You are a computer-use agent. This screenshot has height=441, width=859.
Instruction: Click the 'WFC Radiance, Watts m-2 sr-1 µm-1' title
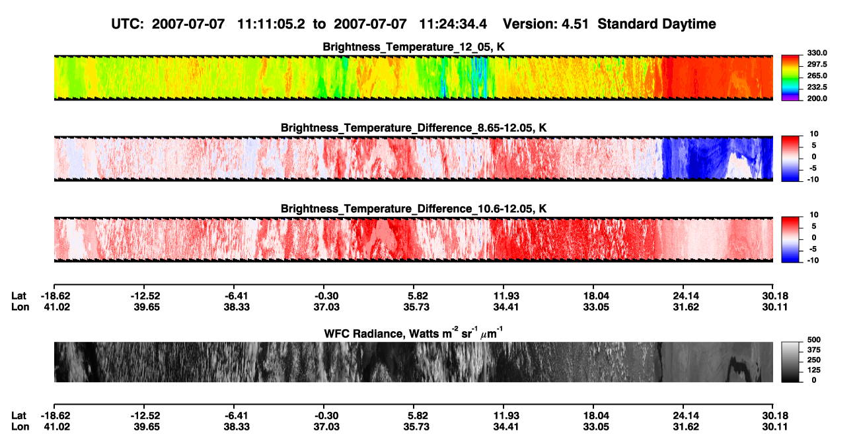[414, 333]
